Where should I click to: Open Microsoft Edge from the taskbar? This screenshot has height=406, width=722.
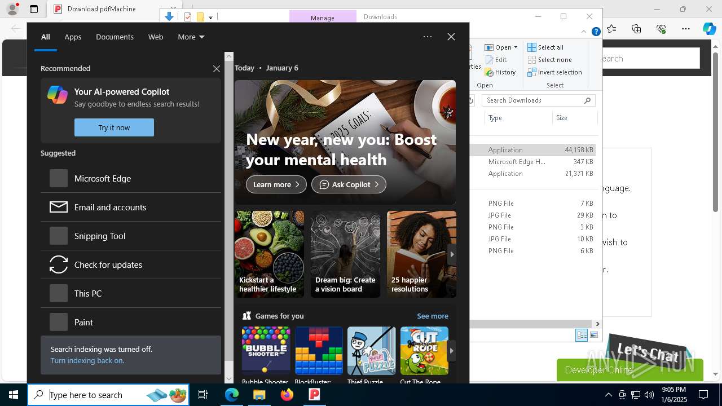[x=232, y=395]
